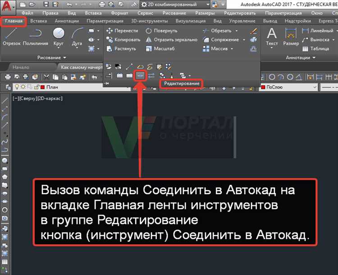Click the reverse arrows icon next to Соединить
The image size is (338, 275).
[x=151, y=75]
